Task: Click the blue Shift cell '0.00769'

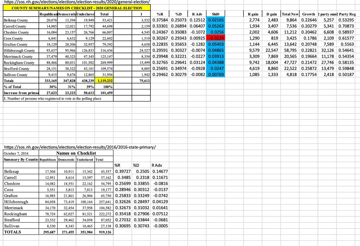Action: pyautogui.click(x=215, y=75)
